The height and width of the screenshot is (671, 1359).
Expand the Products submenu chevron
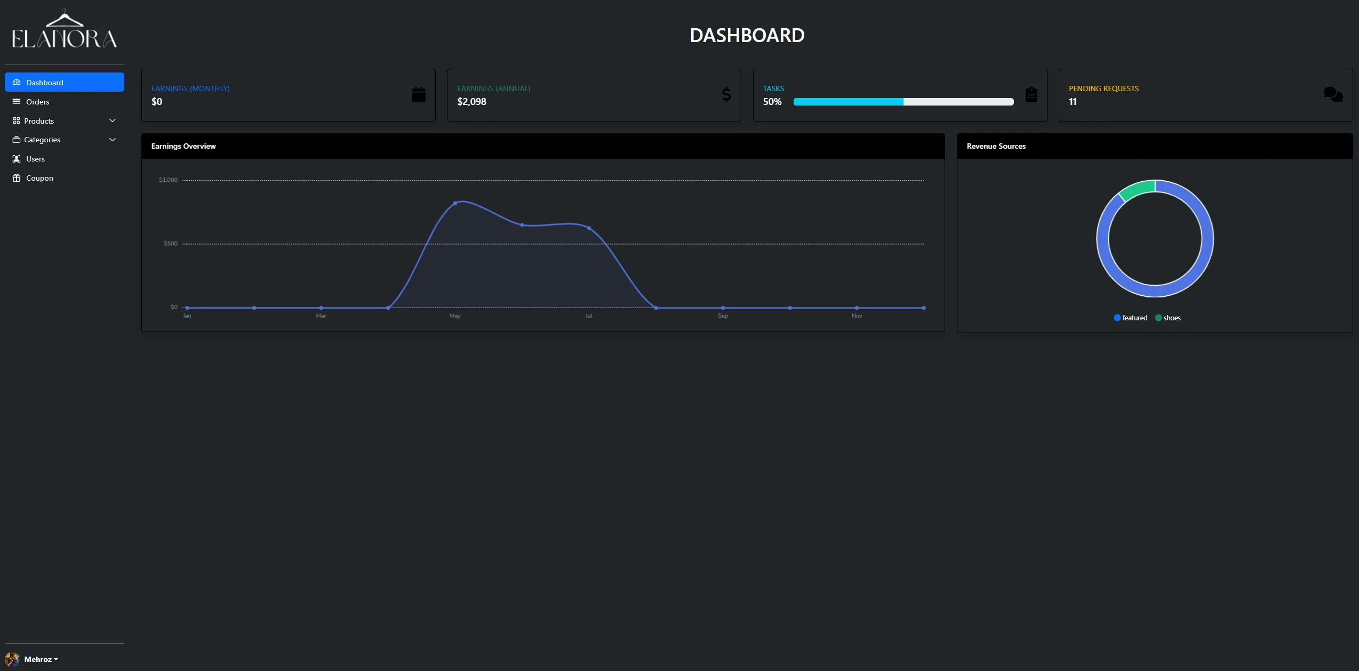tap(113, 121)
